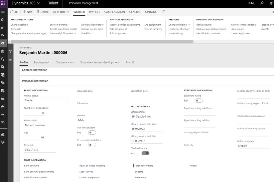Open Loaned equipment link under More information

point(89,177)
